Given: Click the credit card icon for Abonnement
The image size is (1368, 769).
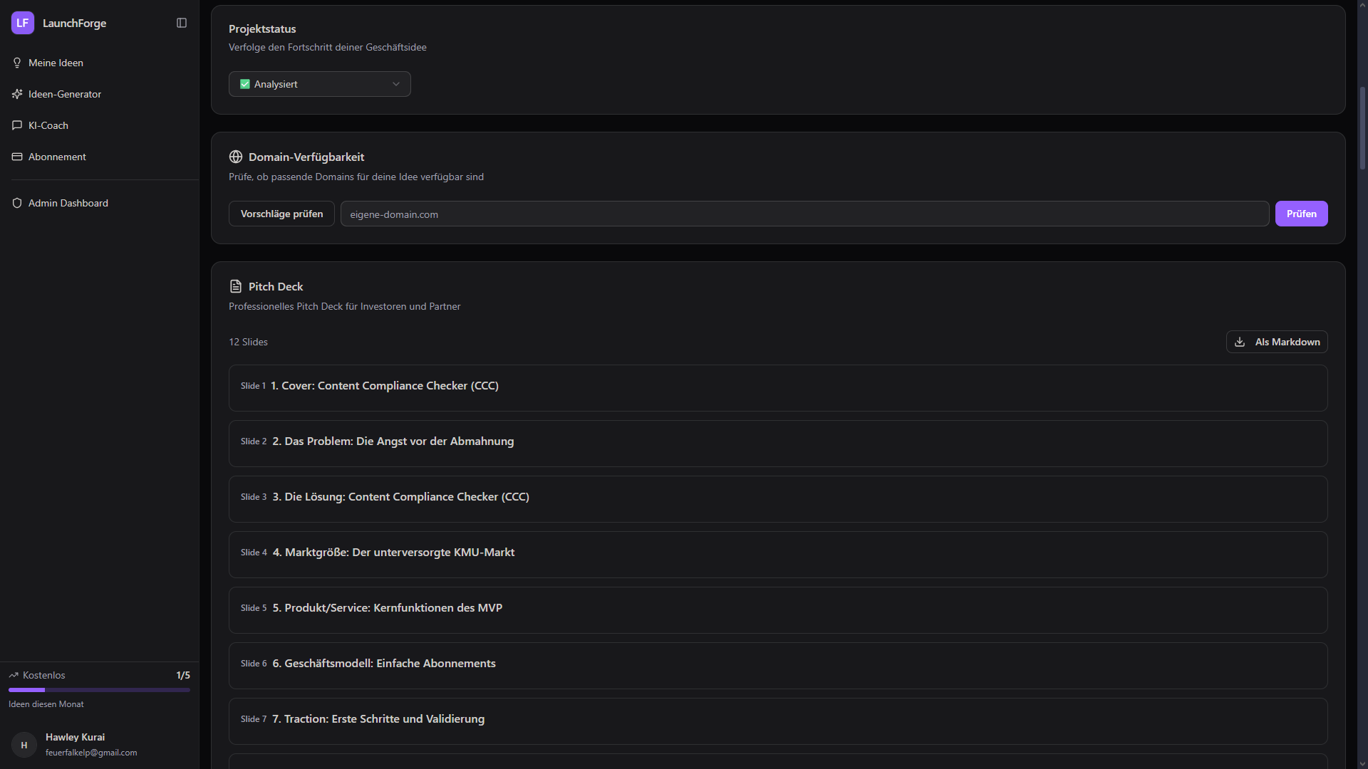Looking at the screenshot, I should 17,157.
